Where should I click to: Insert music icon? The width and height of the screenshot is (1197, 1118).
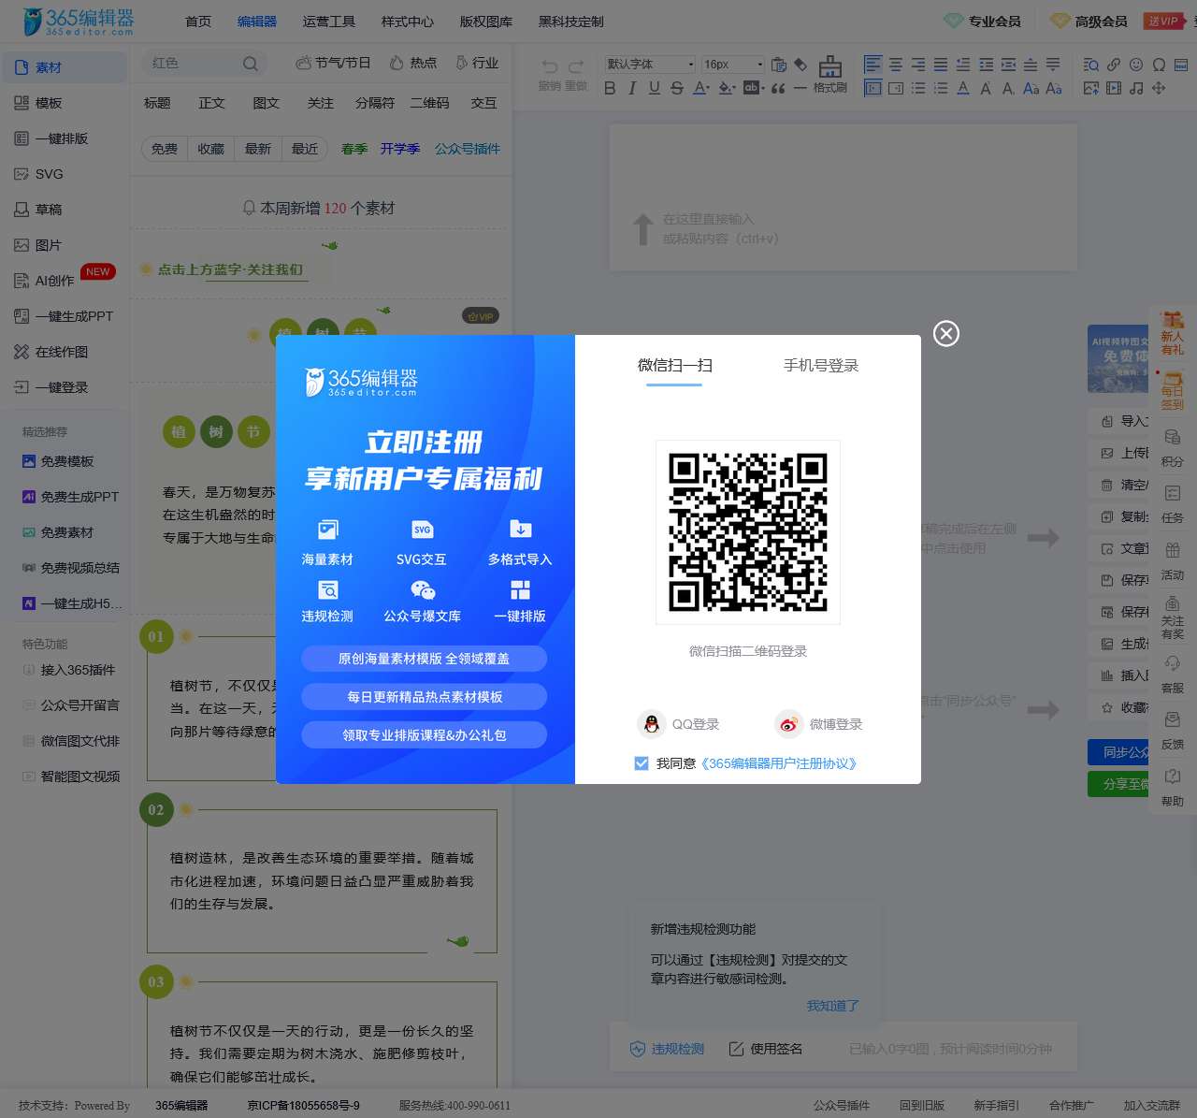[1136, 88]
